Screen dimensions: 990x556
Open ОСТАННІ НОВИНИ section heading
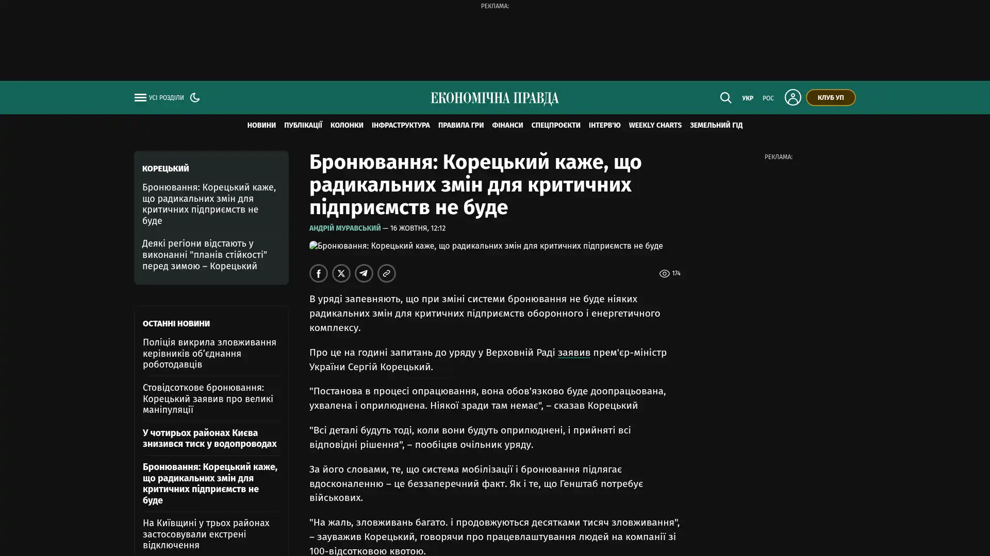tap(176, 324)
